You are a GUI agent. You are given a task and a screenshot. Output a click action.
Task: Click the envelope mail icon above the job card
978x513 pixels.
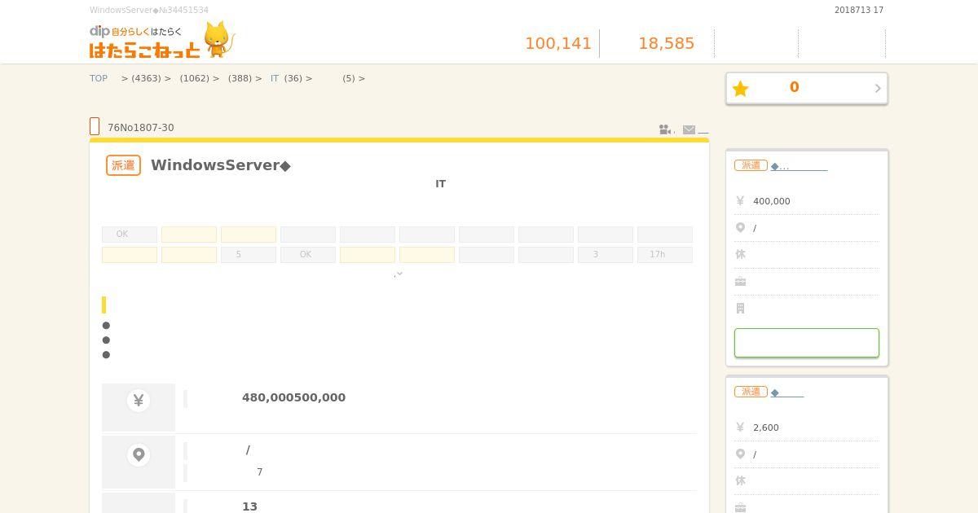click(x=689, y=129)
